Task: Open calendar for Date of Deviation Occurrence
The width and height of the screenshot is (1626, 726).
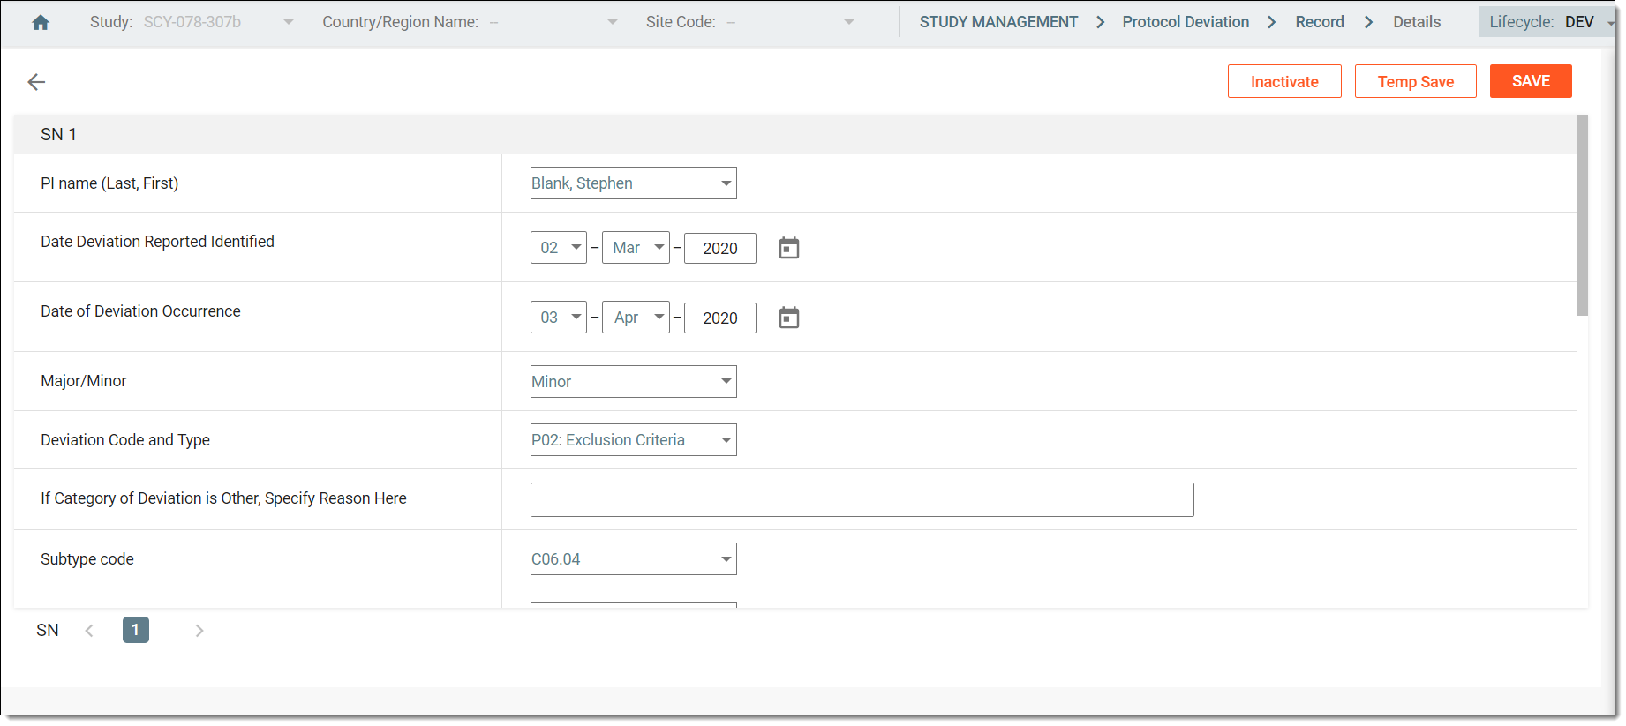Action: coord(789,318)
